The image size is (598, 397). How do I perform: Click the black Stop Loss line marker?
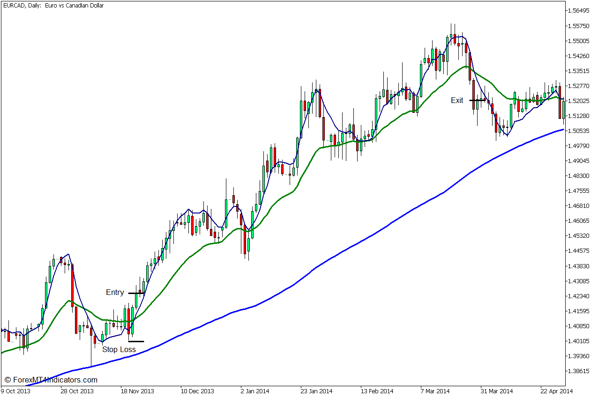136,341
